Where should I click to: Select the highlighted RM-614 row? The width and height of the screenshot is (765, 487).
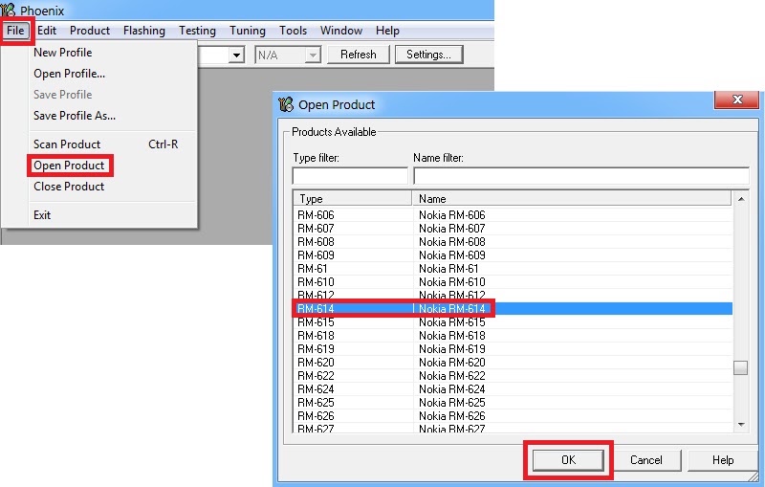[513, 309]
